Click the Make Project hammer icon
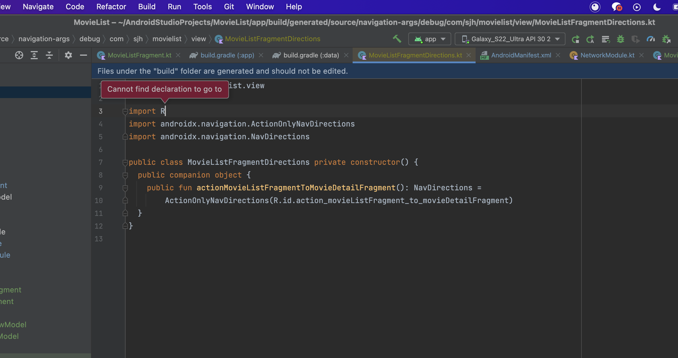Image resolution: width=678 pixels, height=358 pixels. tap(397, 39)
